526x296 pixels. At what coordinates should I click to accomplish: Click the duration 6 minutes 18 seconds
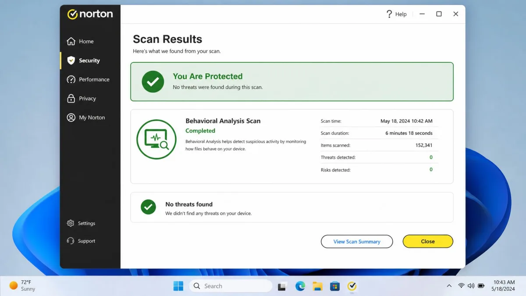pyautogui.click(x=409, y=133)
